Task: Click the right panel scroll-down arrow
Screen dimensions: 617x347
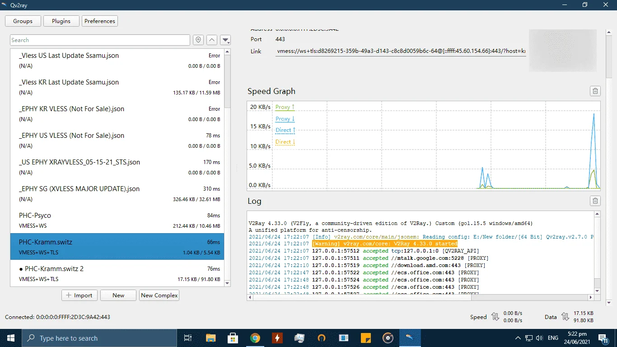Action: (x=609, y=303)
